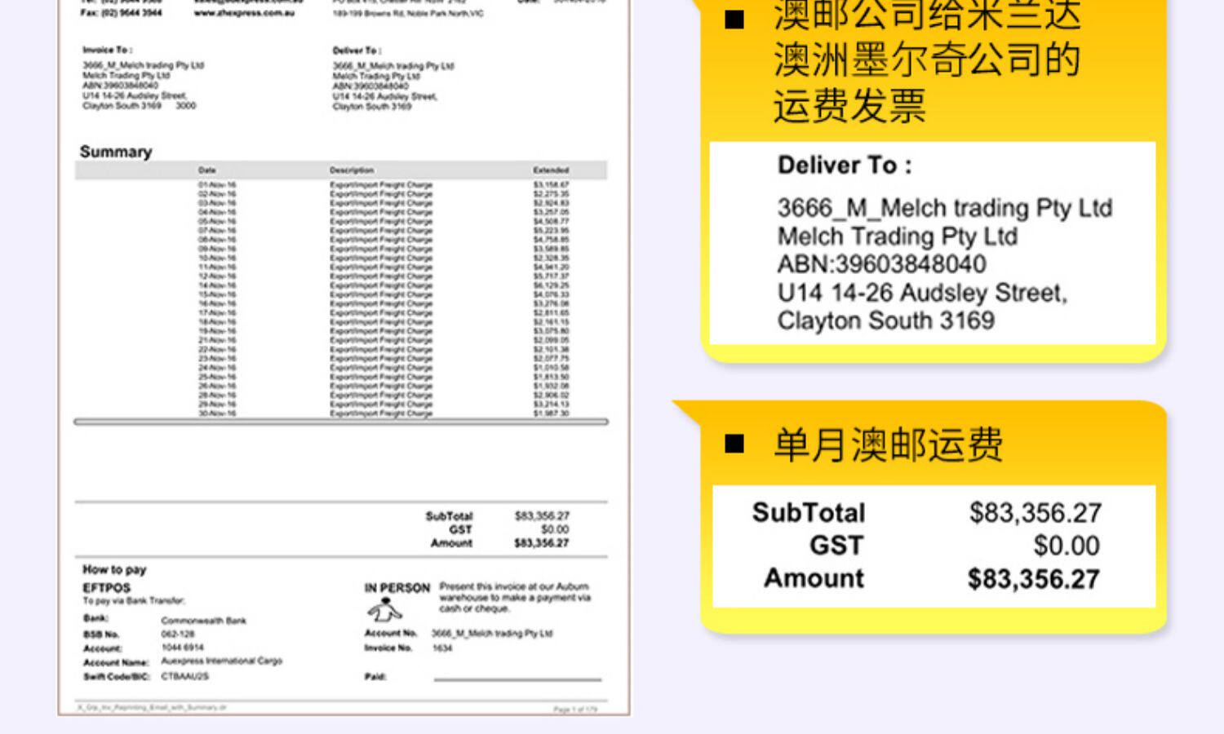Click the www.zhexpress.com.au website address
1224x734 pixels.
tap(245, 12)
